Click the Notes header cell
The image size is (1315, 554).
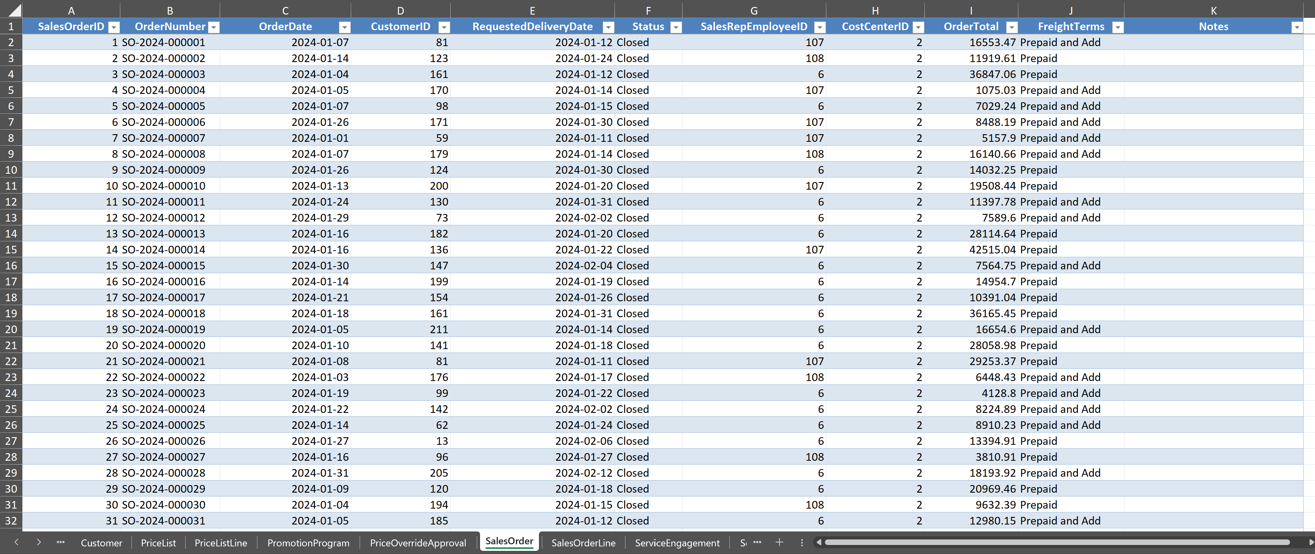pos(1213,27)
